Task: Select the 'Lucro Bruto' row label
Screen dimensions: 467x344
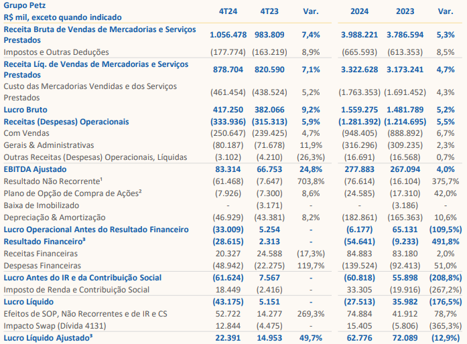Action: coord(25,110)
